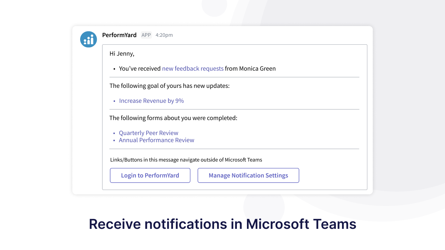Click the bullet before "You've received"
The image size is (445, 250).
(114, 69)
